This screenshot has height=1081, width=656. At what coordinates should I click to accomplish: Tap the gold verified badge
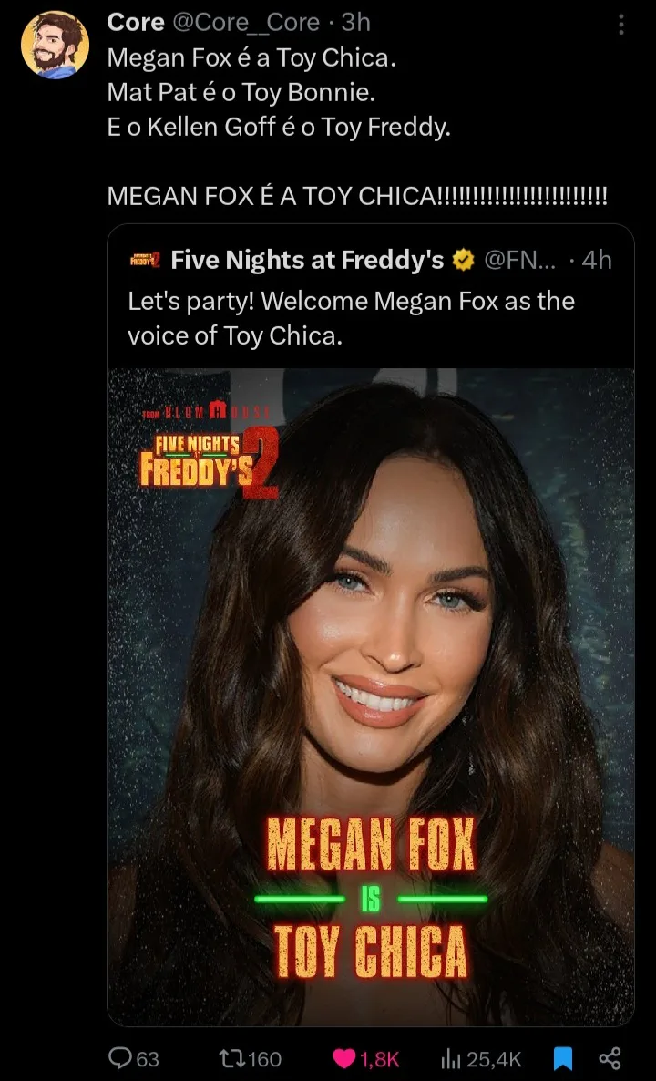pos(464,261)
